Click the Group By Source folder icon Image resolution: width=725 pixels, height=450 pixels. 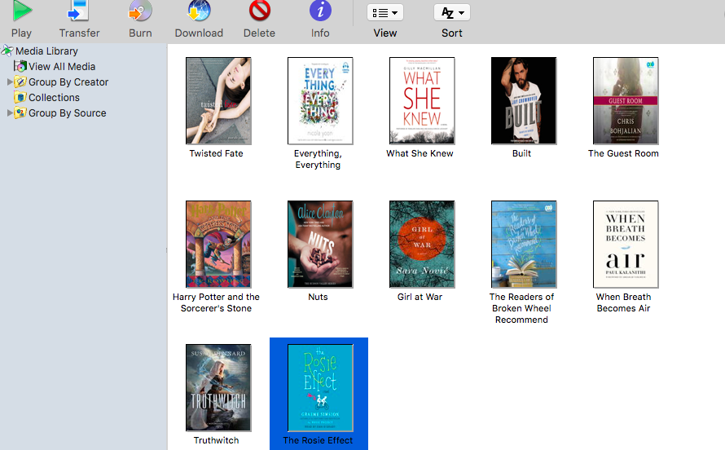20,112
